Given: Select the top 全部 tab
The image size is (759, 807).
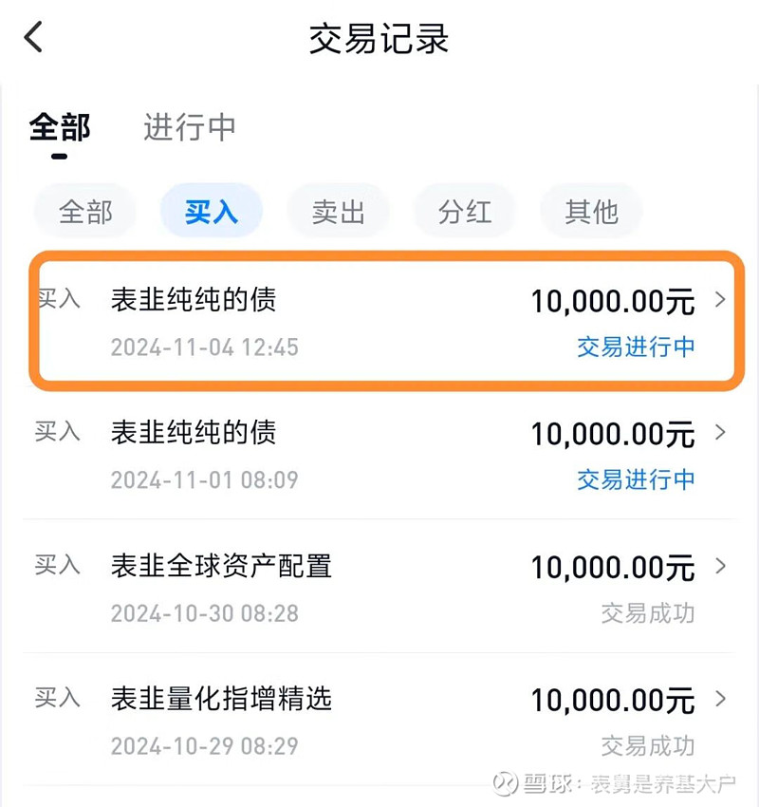Looking at the screenshot, I should [x=60, y=127].
